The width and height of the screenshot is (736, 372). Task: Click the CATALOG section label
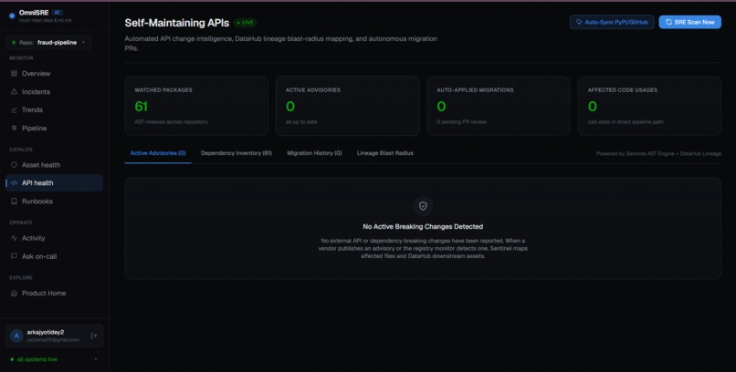pyautogui.click(x=21, y=150)
